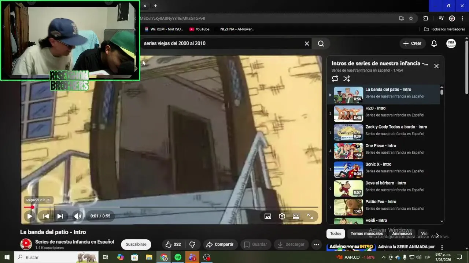Toggle playlist loop

pos(335,79)
